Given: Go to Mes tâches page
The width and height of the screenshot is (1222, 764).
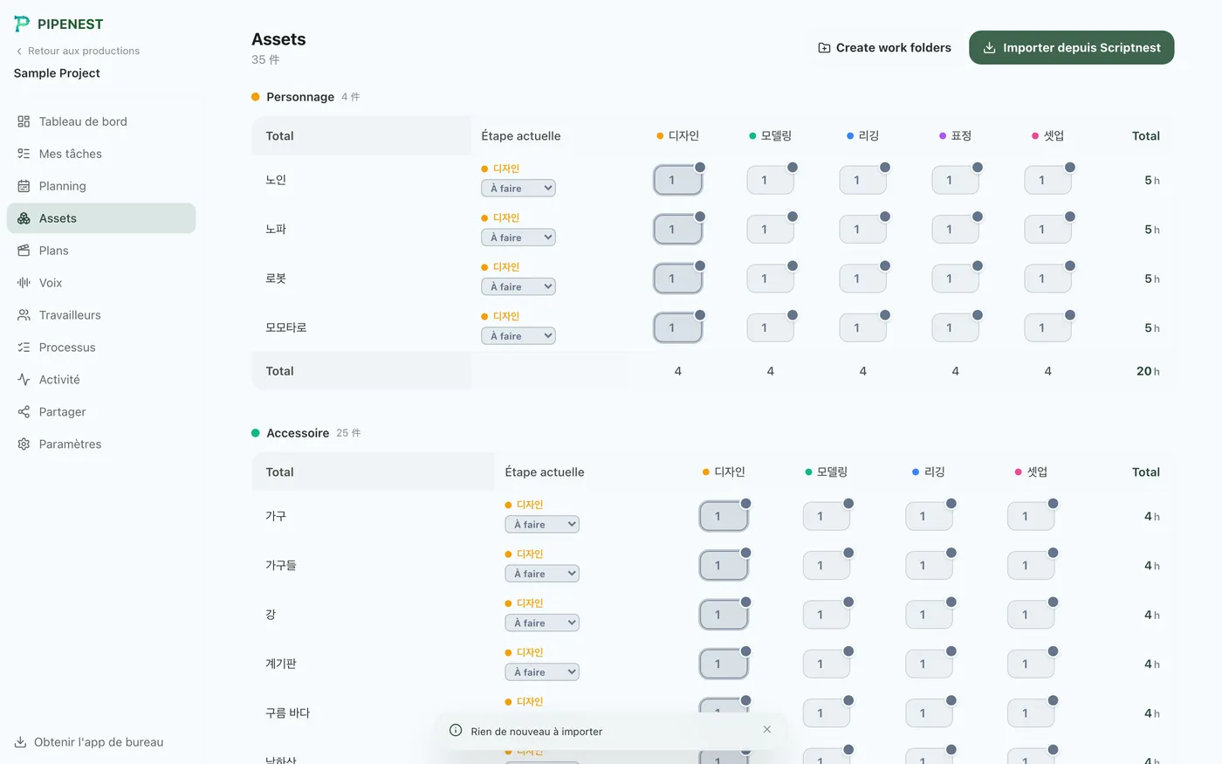Looking at the screenshot, I should (x=101, y=154).
